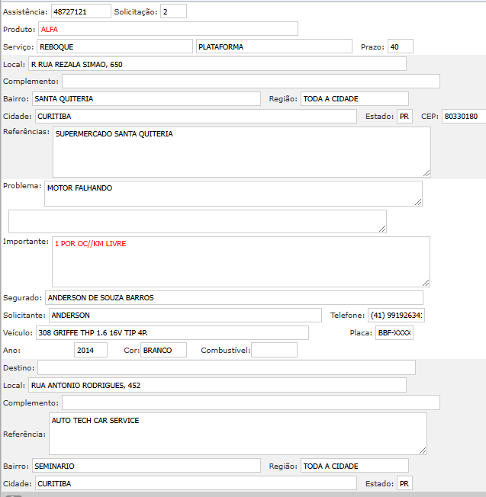Click the Local field with RUA REZALA SIMAO

pos(217,64)
